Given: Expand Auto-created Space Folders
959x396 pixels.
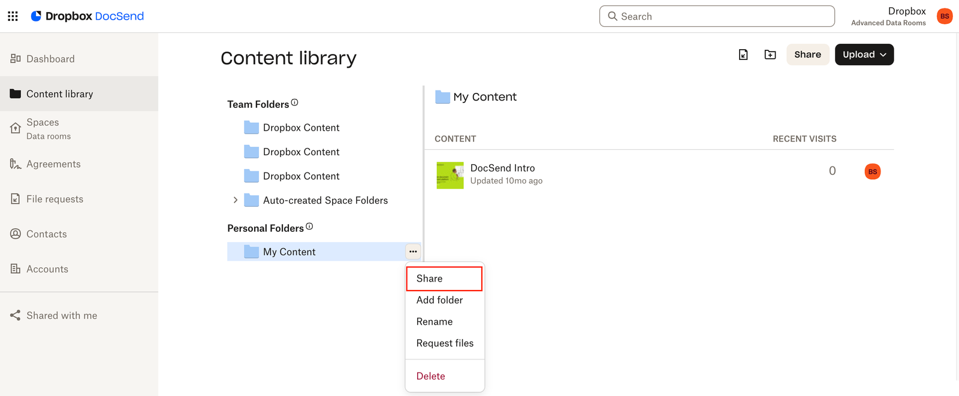Looking at the screenshot, I should (236, 200).
